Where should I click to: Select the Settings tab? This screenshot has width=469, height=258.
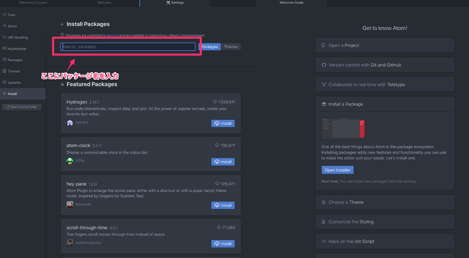(x=175, y=3)
